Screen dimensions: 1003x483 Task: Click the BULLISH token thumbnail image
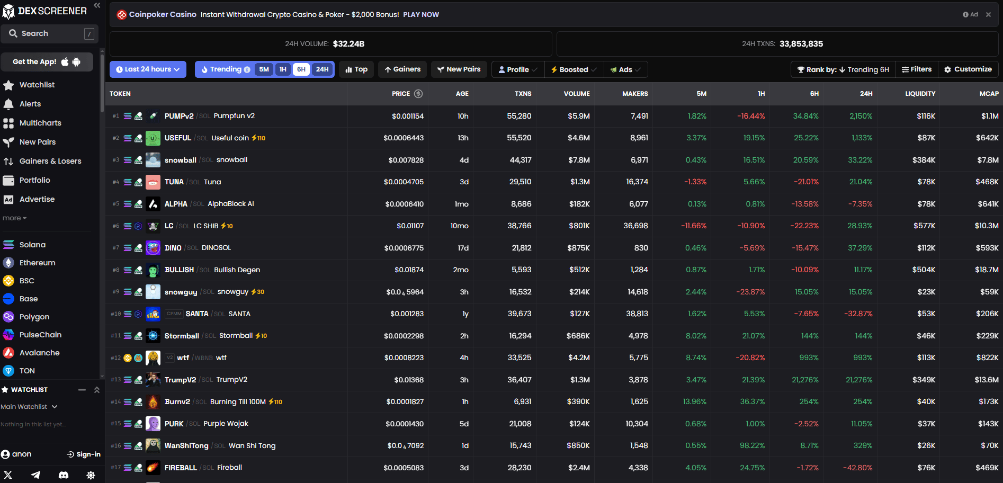tap(153, 270)
